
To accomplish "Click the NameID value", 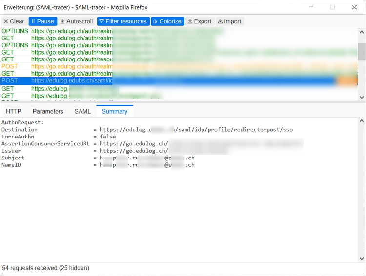I will pos(147,165).
